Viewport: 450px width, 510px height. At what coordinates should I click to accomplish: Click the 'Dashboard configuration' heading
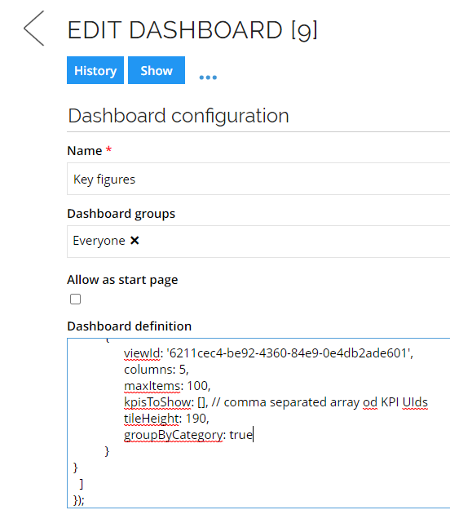tap(179, 116)
